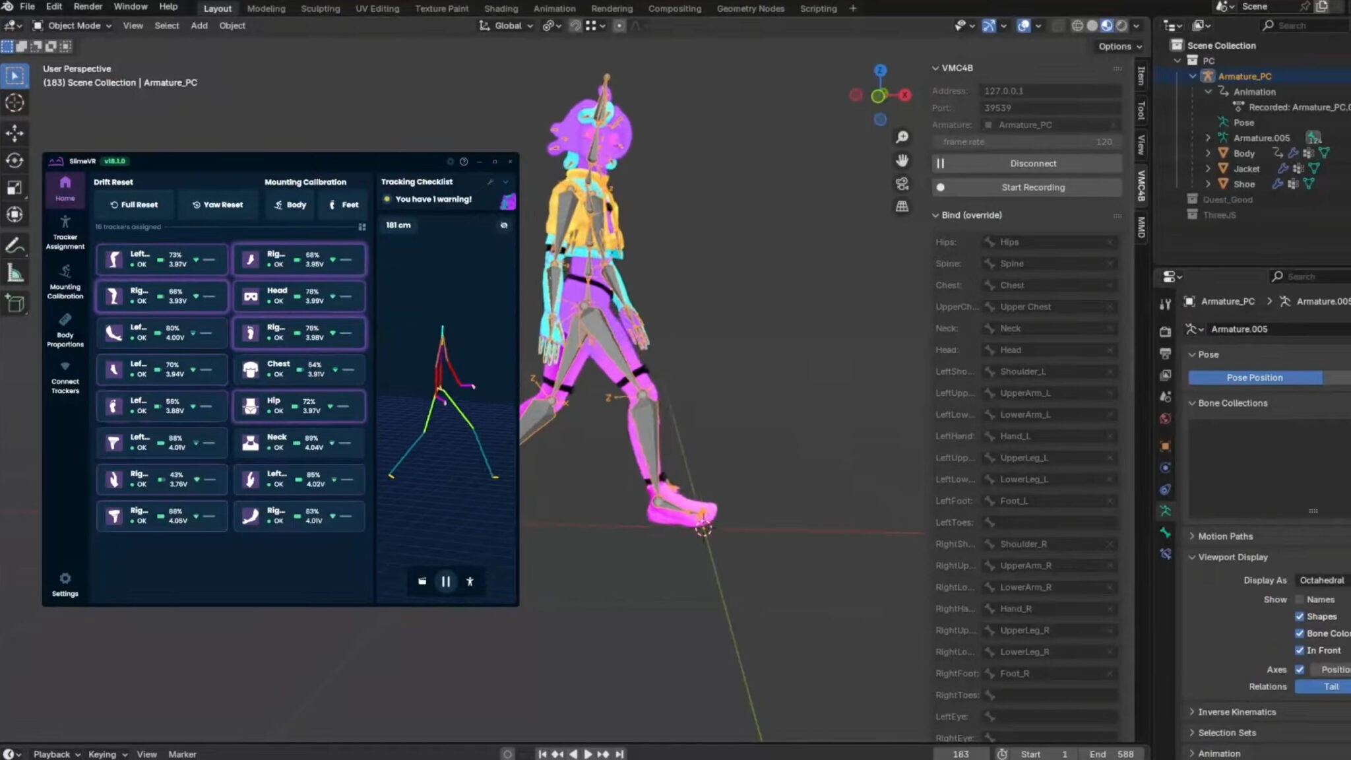The height and width of the screenshot is (760, 1351).
Task: Click the Disconnect button in VMC4B
Action: pos(1032,164)
